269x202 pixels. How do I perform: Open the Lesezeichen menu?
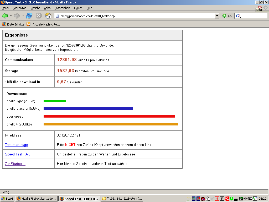pos(63,8)
